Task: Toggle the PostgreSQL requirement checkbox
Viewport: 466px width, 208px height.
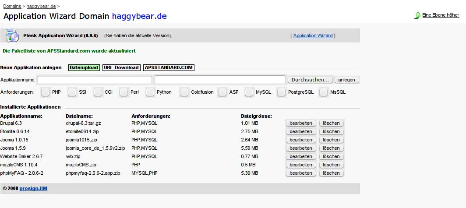Action: (x=282, y=92)
